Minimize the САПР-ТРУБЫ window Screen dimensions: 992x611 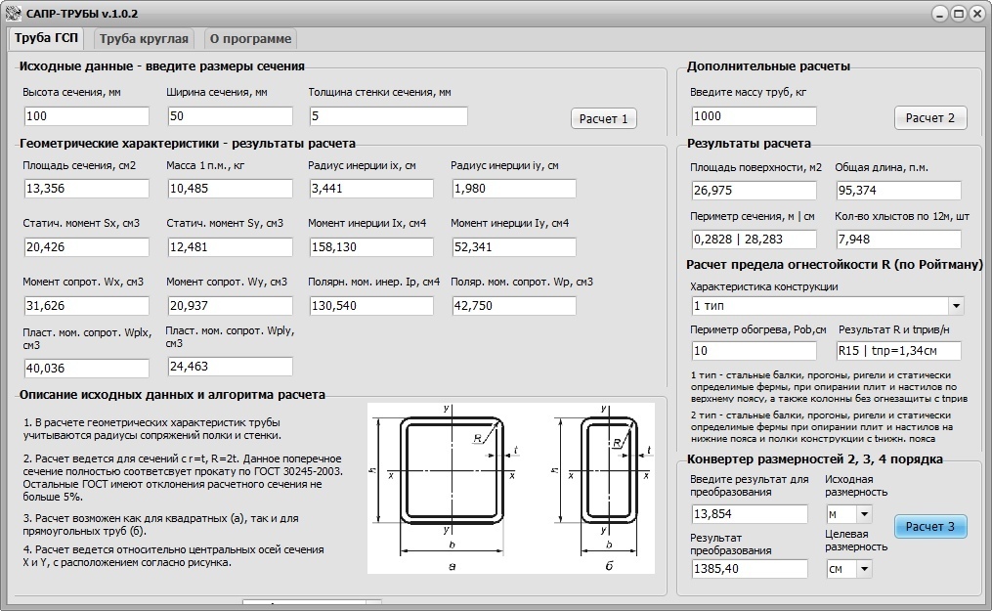[940, 14]
